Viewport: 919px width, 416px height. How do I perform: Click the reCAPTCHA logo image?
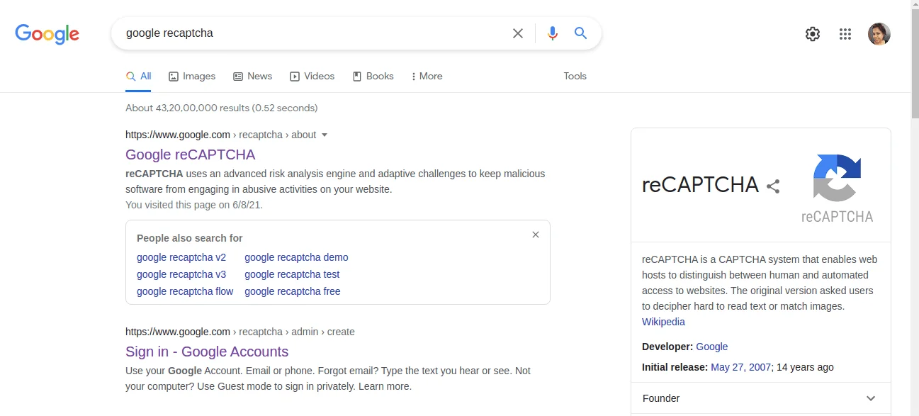click(x=837, y=188)
